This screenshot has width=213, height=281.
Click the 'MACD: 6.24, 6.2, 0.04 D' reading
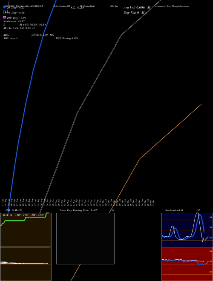click(x=19, y=28)
